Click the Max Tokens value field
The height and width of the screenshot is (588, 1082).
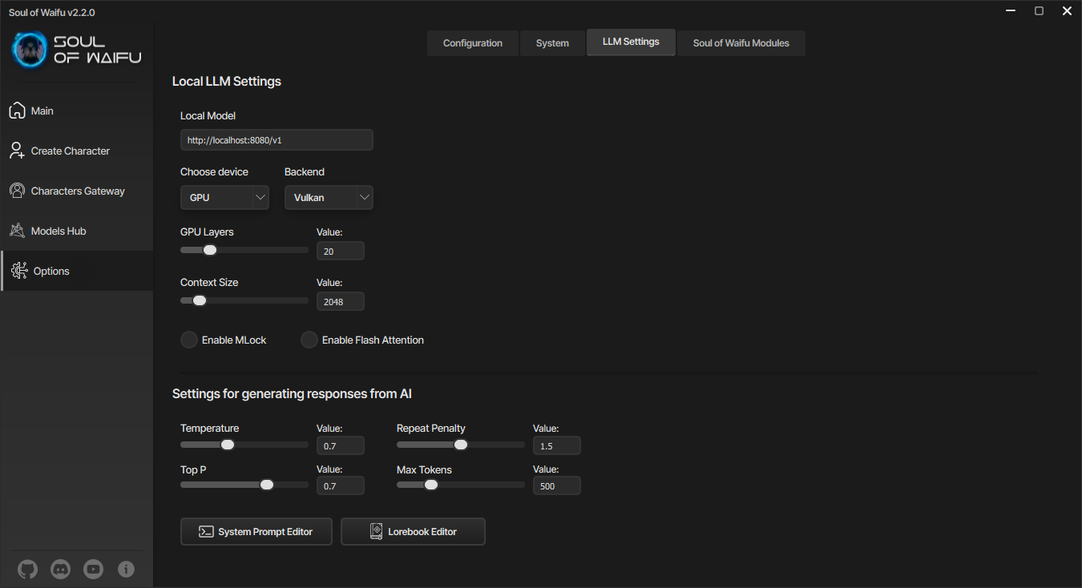(x=557, y=485)
